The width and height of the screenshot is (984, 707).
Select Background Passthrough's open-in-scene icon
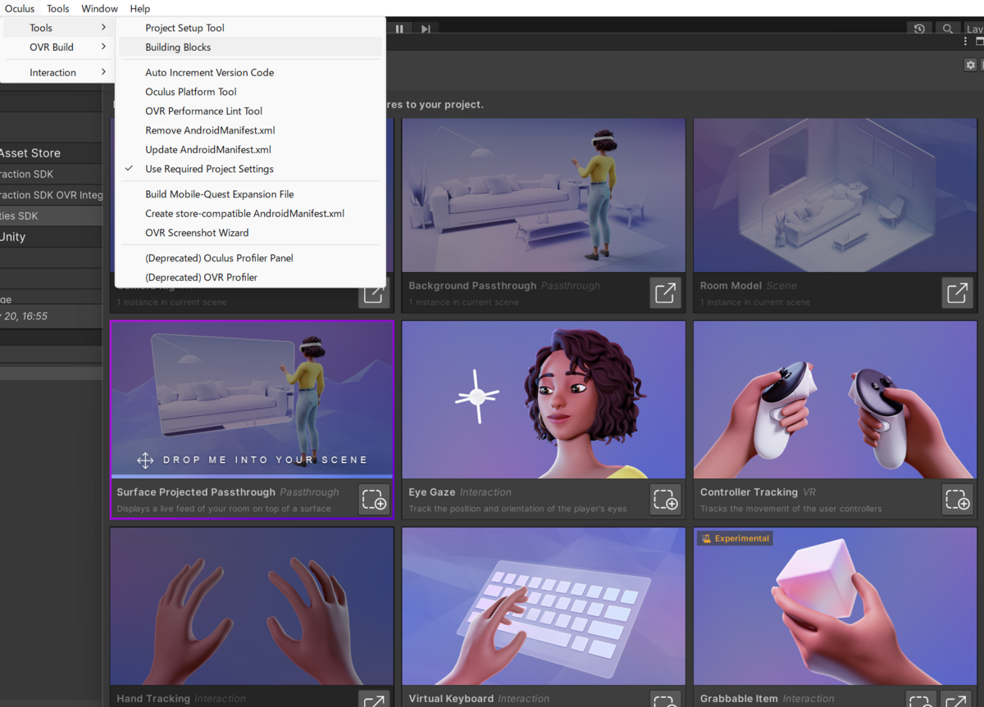tap(665, 292)
